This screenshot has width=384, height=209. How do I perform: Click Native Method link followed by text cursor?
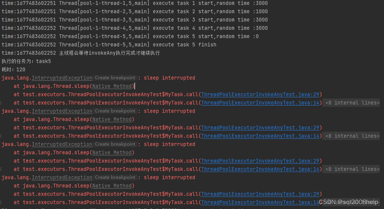[x=112, y=86]
